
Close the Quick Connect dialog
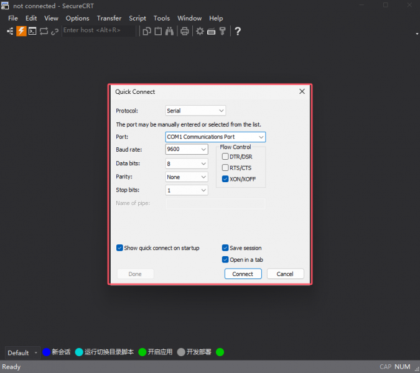coord(302,91)
